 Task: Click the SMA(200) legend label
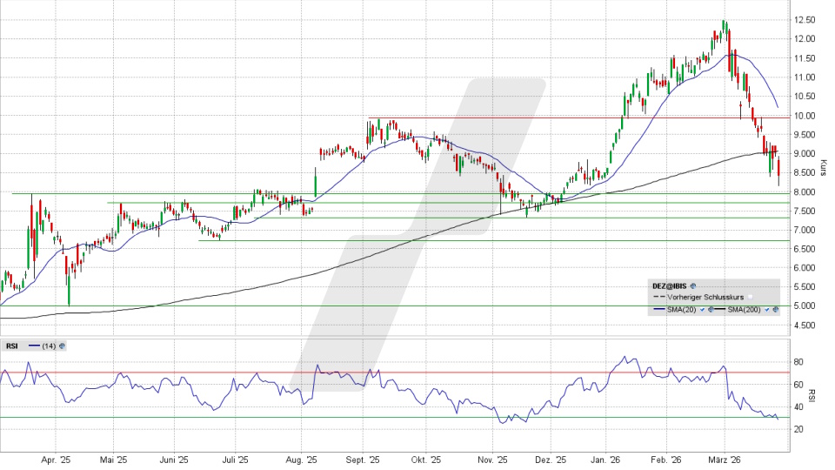click(745, 310)
